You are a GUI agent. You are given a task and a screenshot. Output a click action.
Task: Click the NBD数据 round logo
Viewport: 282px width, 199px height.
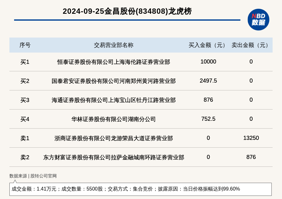point(258,20)
